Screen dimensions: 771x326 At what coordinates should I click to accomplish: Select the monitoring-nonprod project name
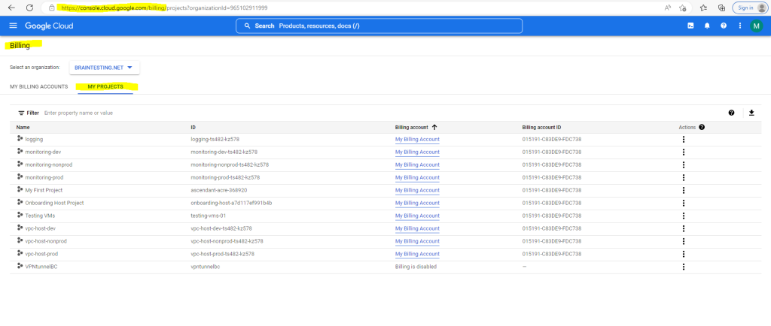point(49,165)
